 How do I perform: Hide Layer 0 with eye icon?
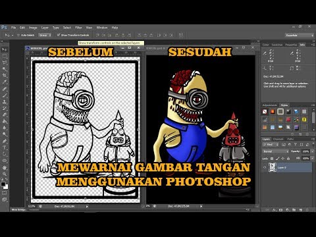coord(265,167)
